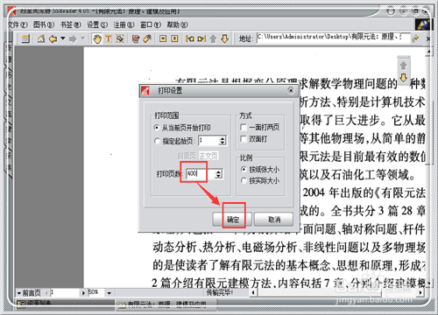Open the 注册(R) menu
The height and width of the screenshot is (315, 438).
(124, 25)
